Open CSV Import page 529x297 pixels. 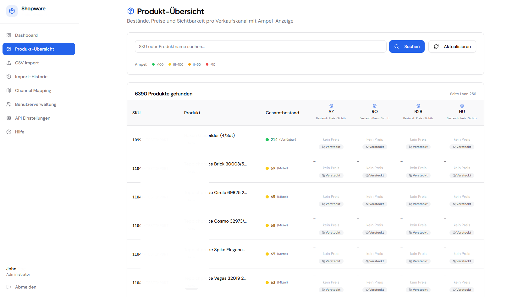click(x=39, y=63)
